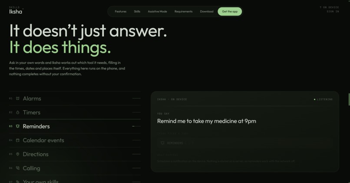Click the 'Remind me to take my medicine' text
Viewport: 350px width, 183px height.
[206, 121]
